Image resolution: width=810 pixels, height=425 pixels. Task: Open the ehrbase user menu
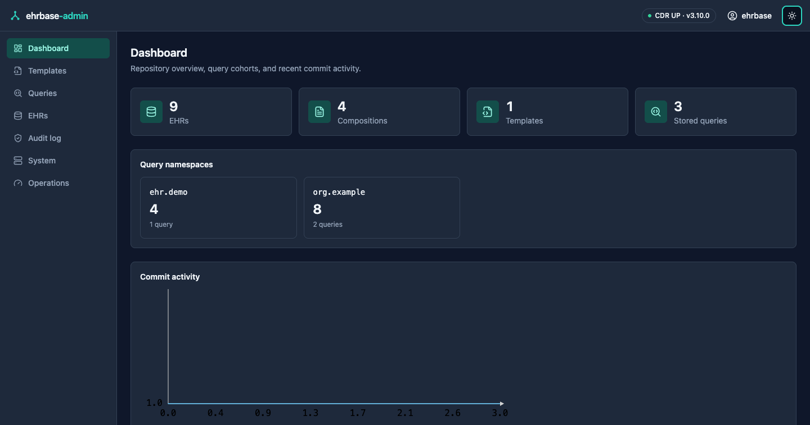coord(750,16)
